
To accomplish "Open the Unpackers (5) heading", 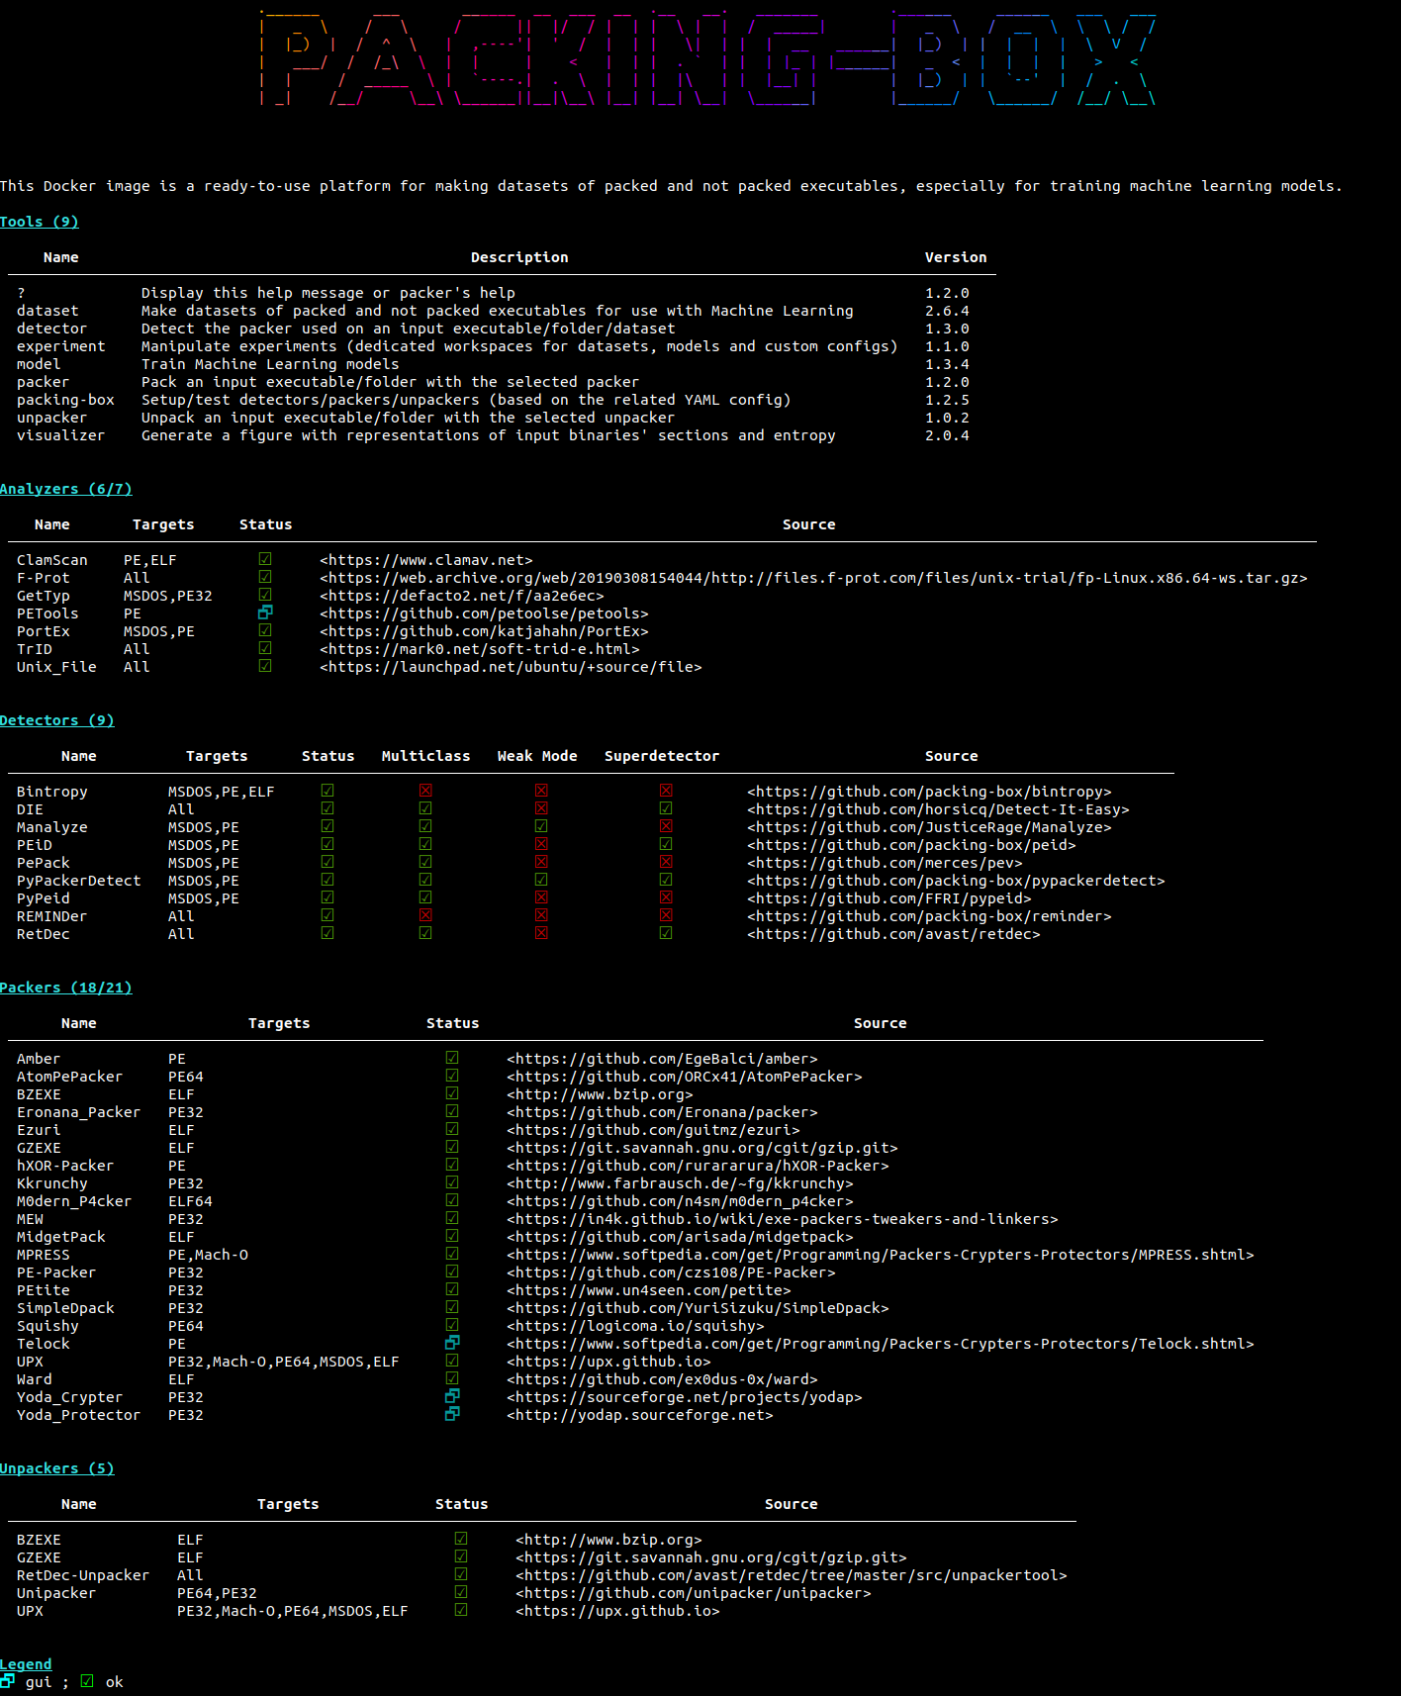I will [x=57, y=1468].
